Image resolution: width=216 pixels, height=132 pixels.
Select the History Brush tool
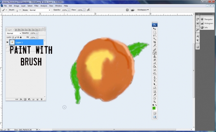tap(154, 60)
